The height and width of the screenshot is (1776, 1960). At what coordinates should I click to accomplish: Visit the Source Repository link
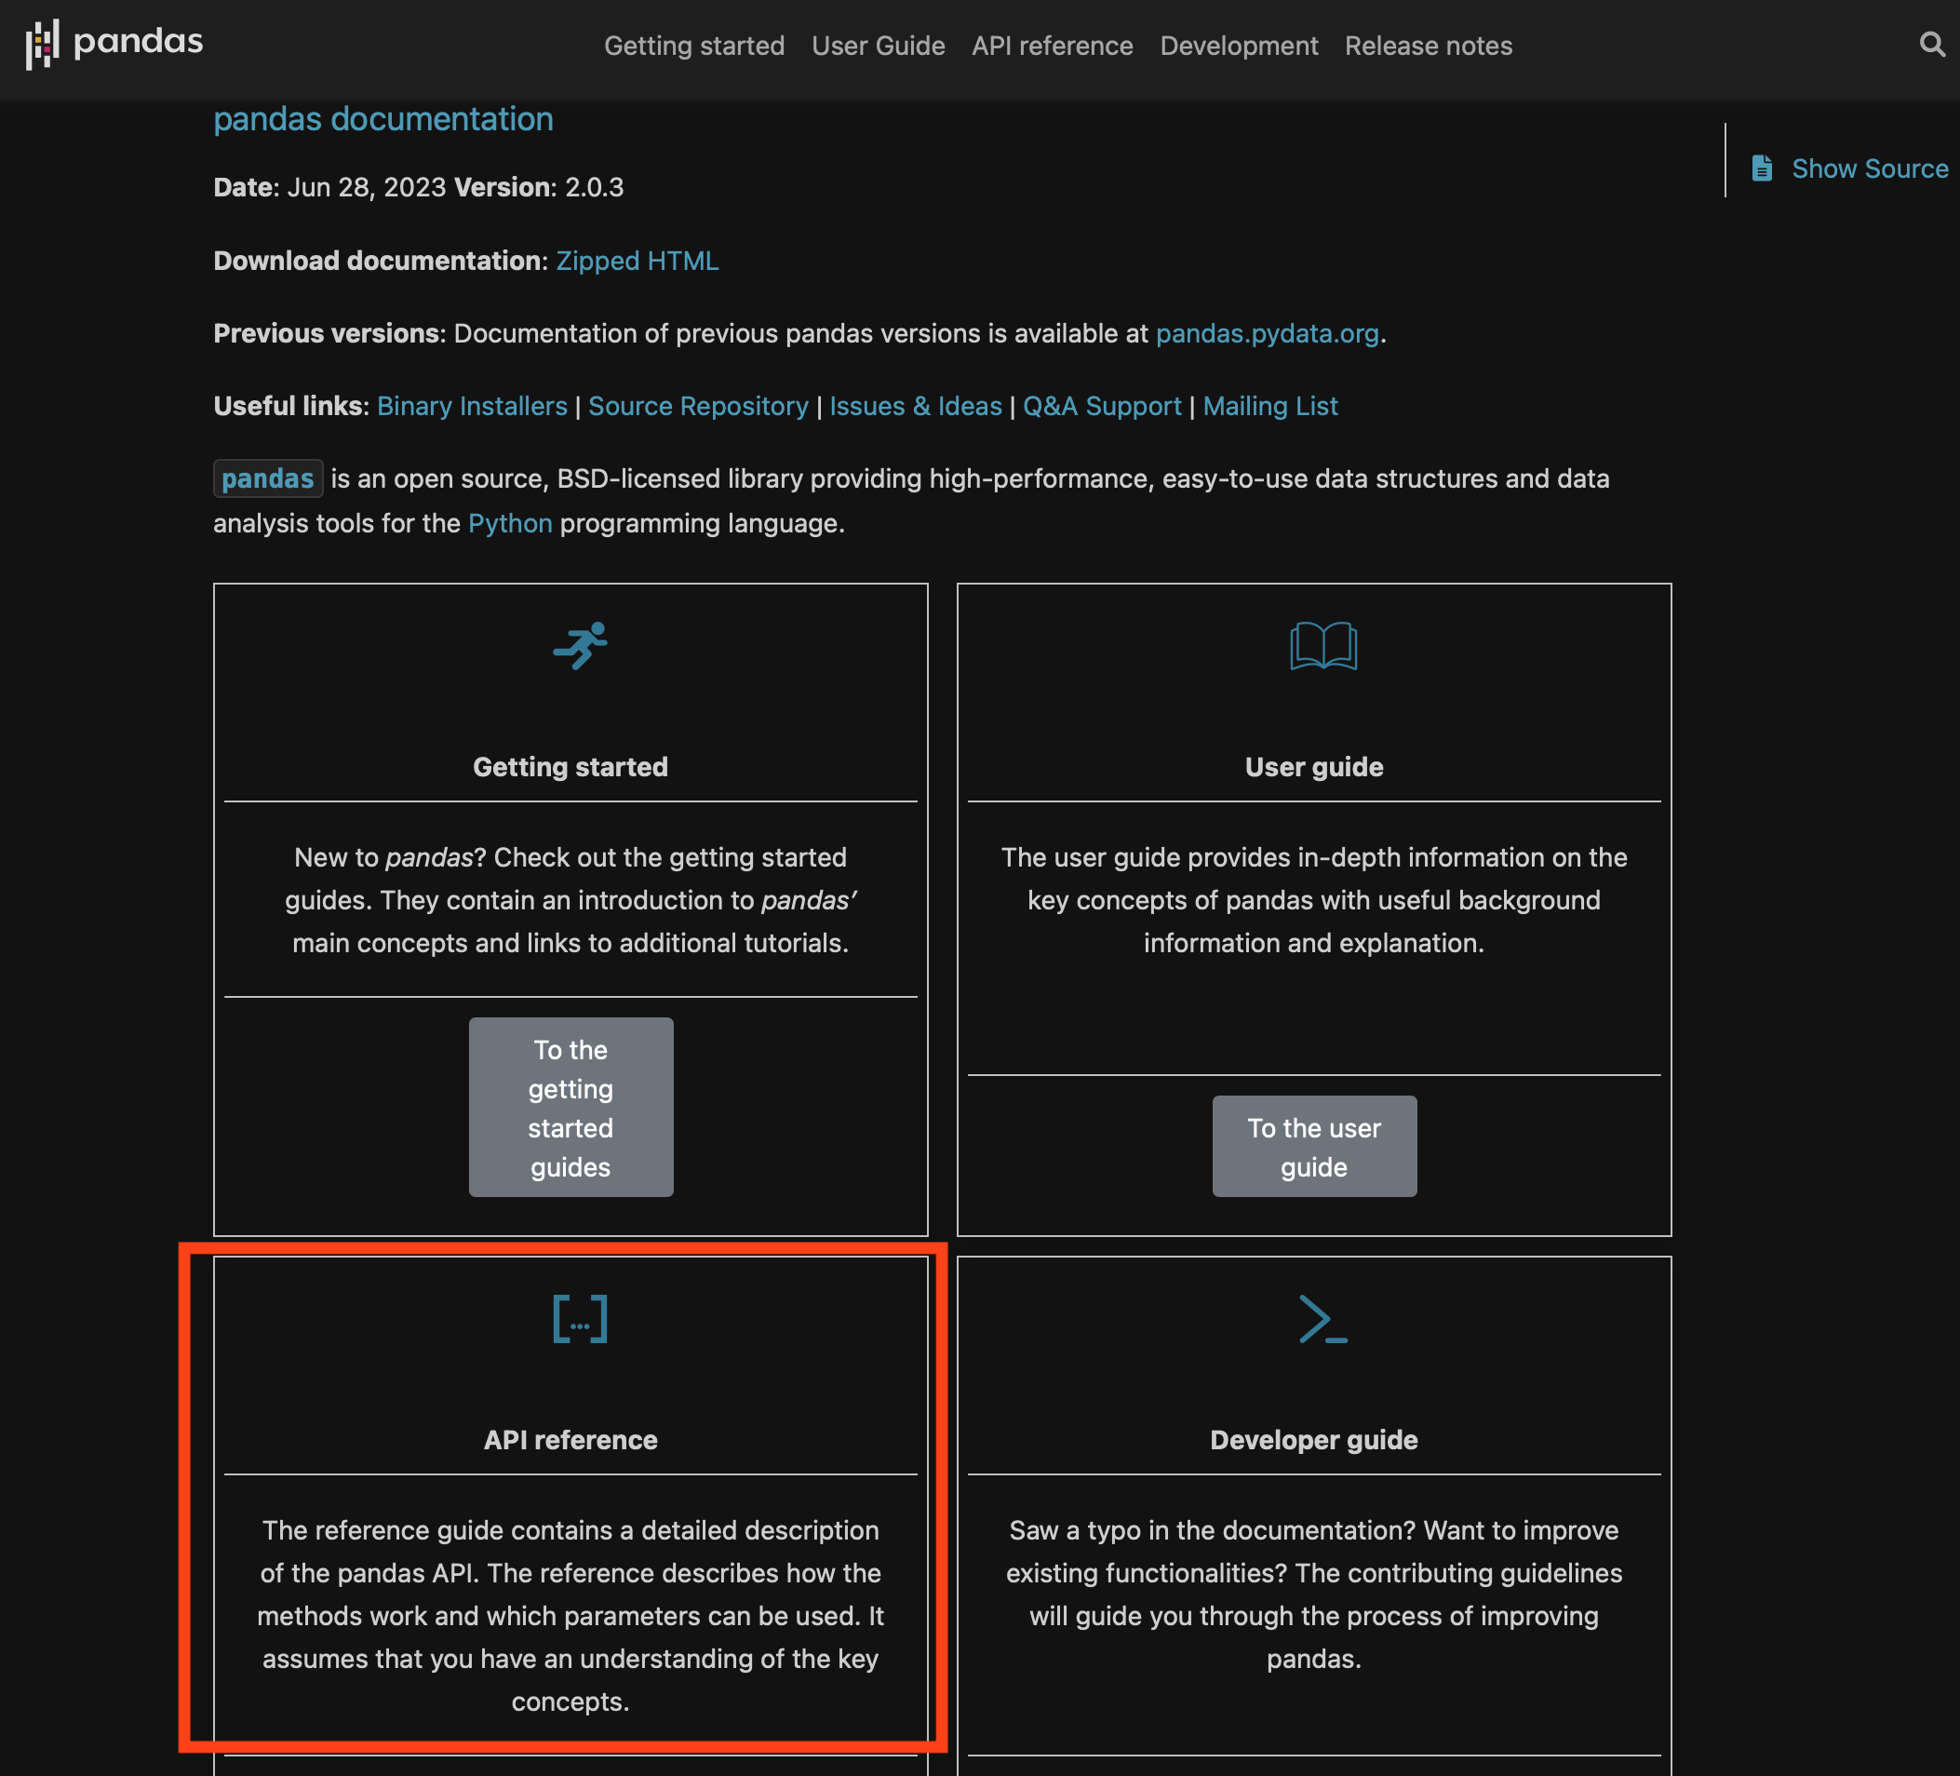(698, 406)
